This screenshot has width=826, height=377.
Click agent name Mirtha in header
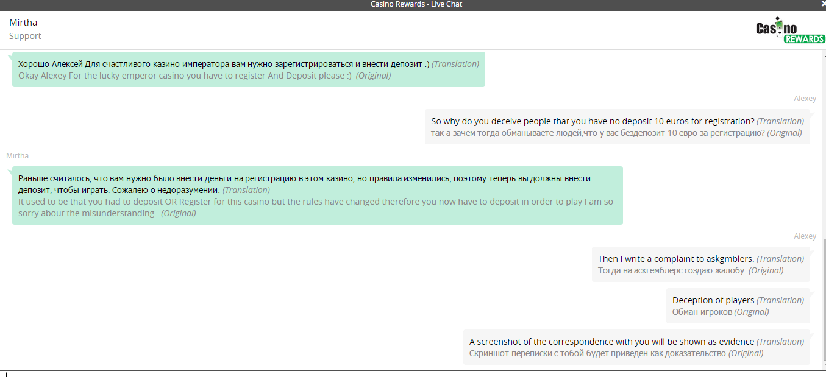pyautogui.click(x=23, y=23)
